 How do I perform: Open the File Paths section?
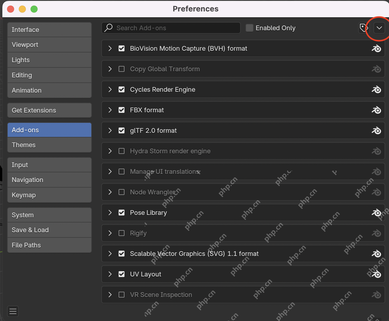(x=49, y=245)
